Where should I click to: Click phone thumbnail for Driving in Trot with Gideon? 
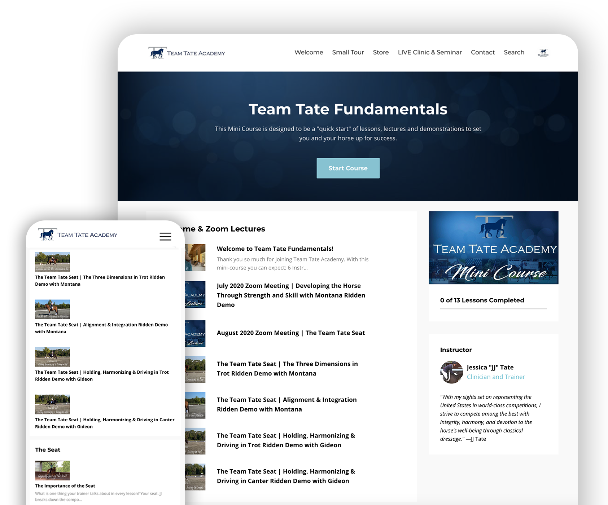(52, 357)
